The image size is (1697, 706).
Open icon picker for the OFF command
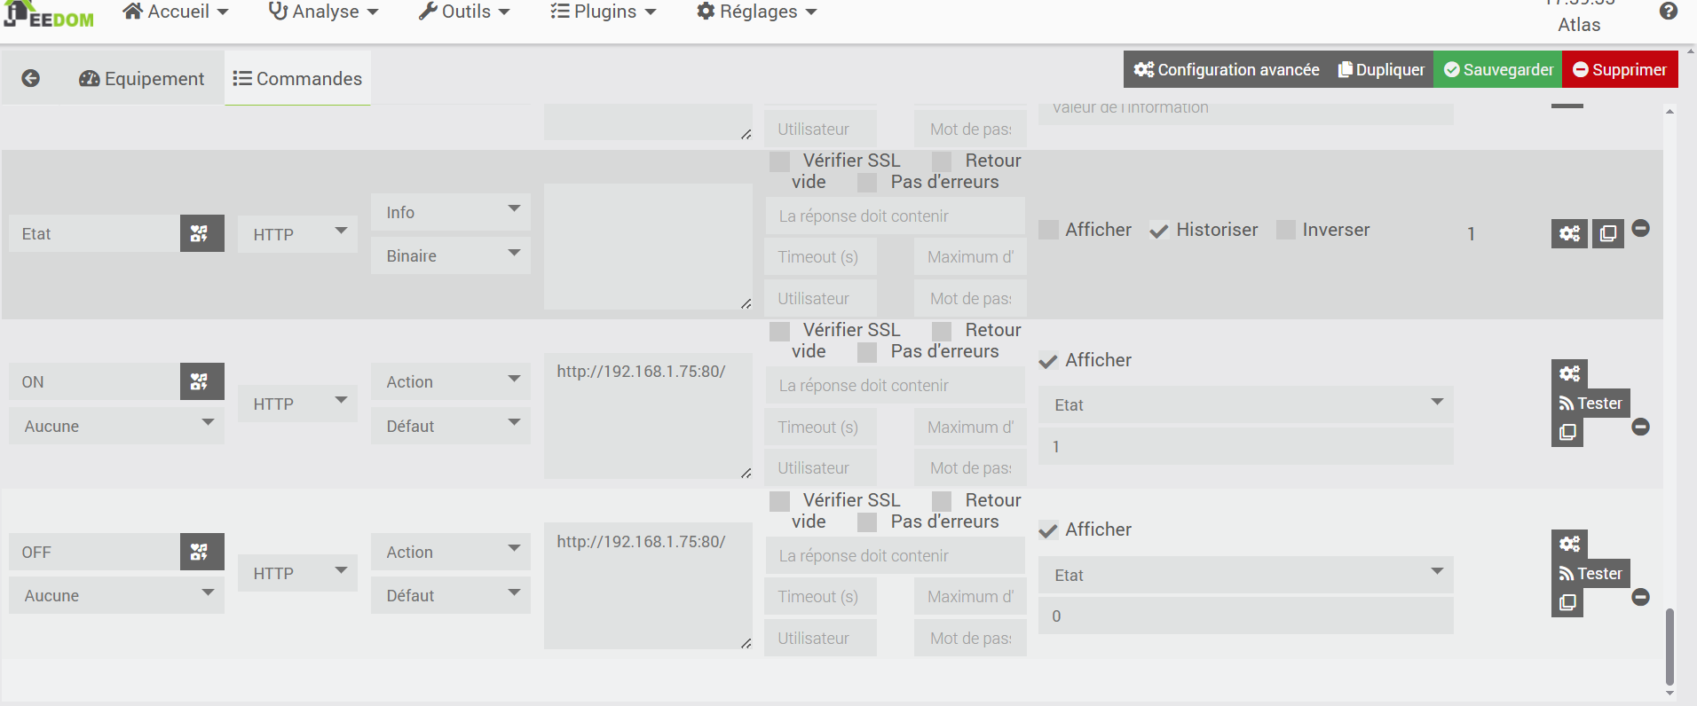point(201,552)
